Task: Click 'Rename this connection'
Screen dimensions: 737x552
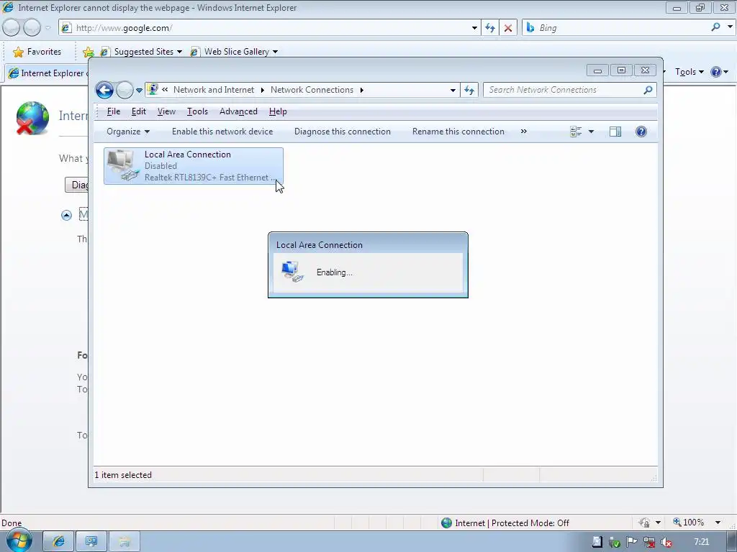Action: pyautogui.click(x=458, y=132)
